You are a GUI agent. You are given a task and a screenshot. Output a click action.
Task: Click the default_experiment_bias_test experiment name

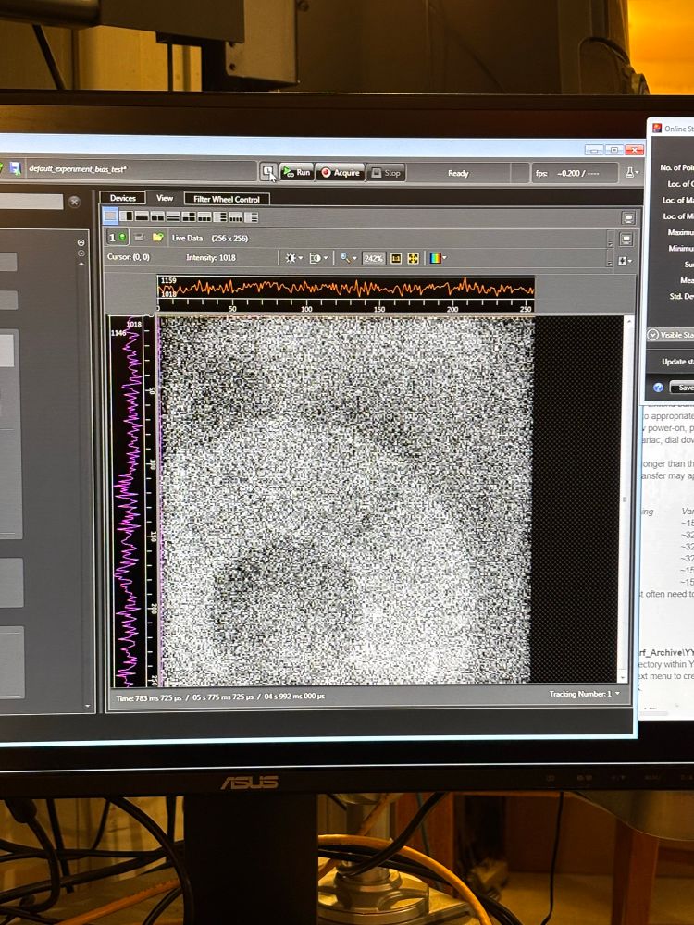click(x=78, y=169)
